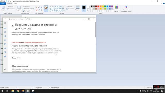Choose the Cloud callout shape
This screenshot has height=93, width=165.
[x=63, y=11]
